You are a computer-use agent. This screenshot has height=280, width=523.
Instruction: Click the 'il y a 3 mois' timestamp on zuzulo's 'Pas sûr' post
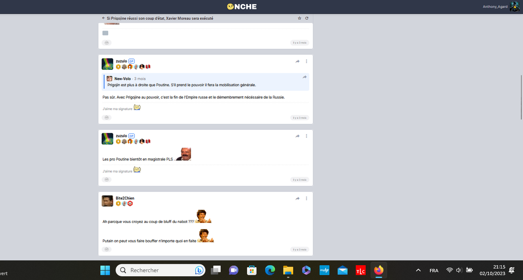299,118
